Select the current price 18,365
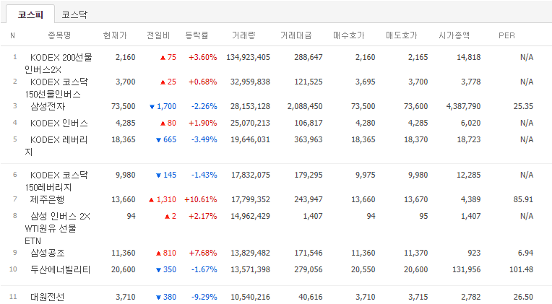Viewport: 552px width, 304px height. click(x=124, y=139)
